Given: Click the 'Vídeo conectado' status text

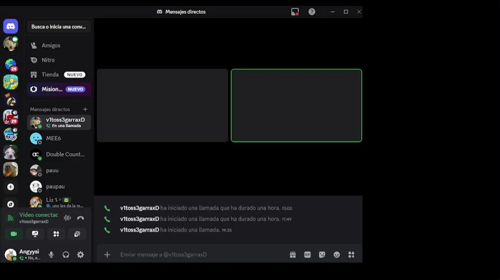Looking at the screenshot, I should tap(39, 215).
